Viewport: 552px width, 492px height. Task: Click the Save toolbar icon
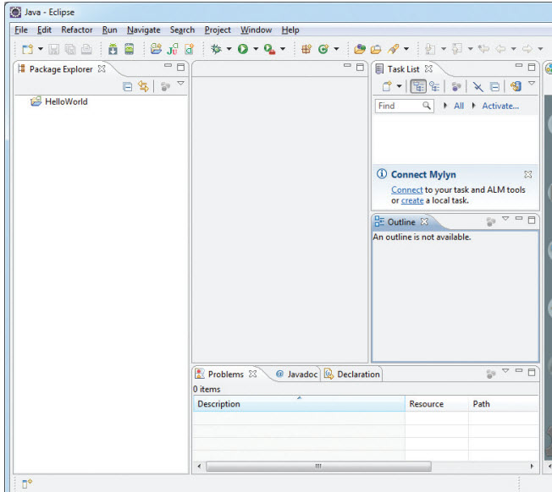53,49
